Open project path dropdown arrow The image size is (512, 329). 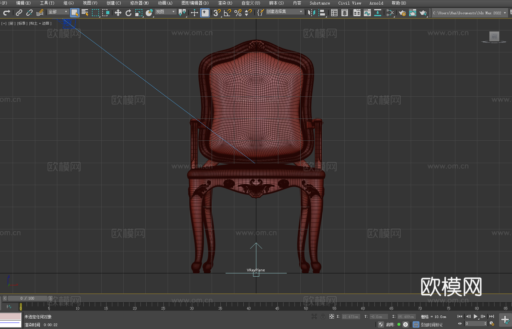click(505, 13)
